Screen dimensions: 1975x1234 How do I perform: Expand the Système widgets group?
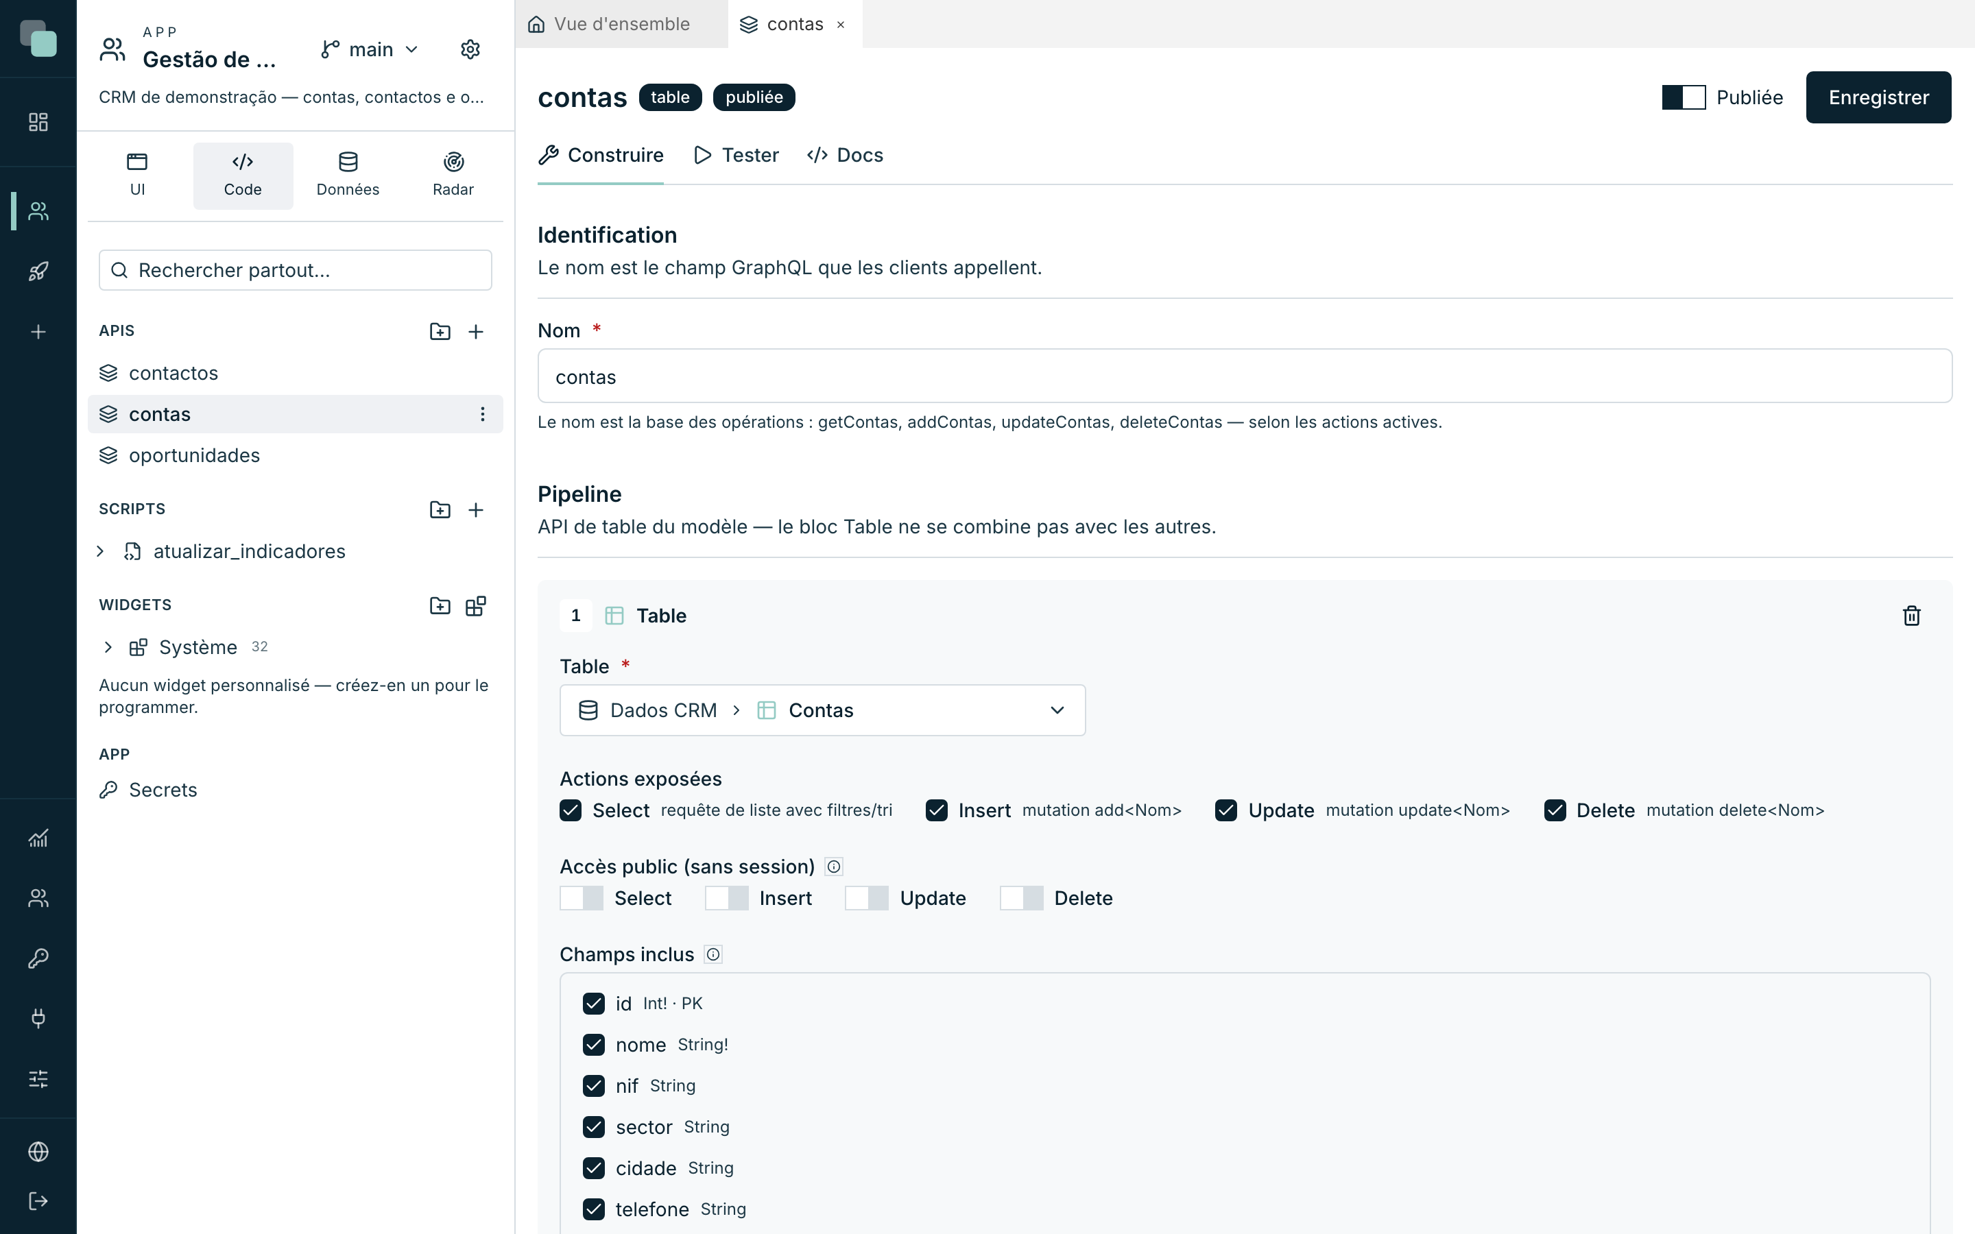click(108, 647)
